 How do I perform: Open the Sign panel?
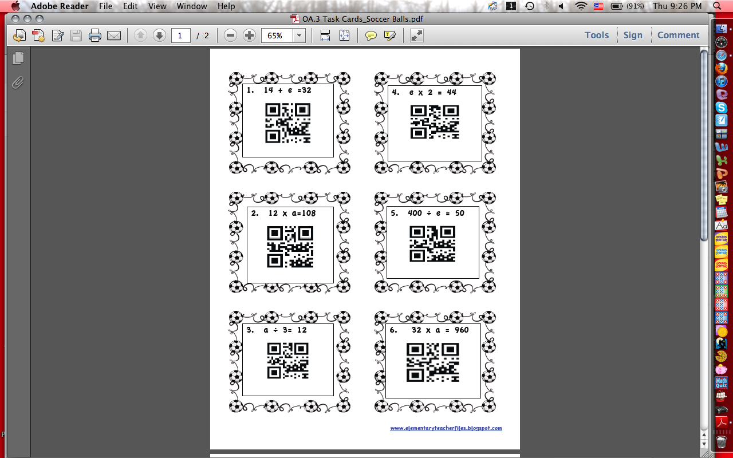pos(633,35)
